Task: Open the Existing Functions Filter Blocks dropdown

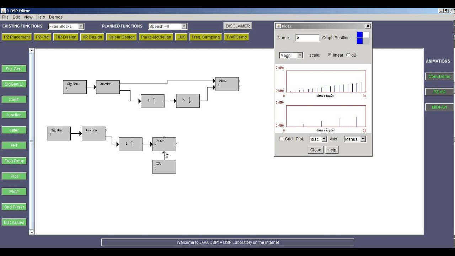Action: click(66, 26)
